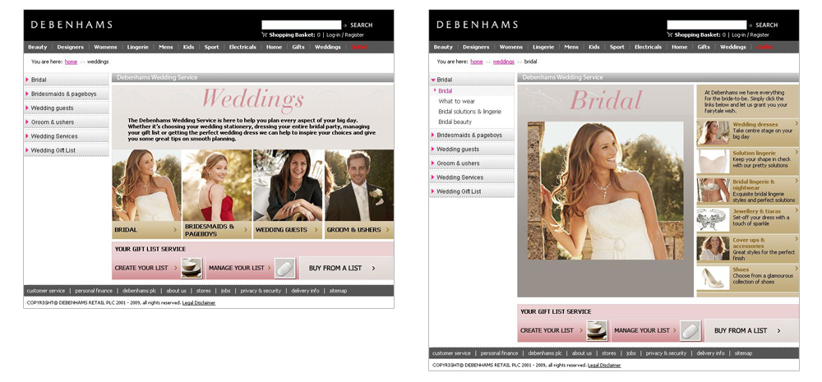Click the search input field on left page

301,25
